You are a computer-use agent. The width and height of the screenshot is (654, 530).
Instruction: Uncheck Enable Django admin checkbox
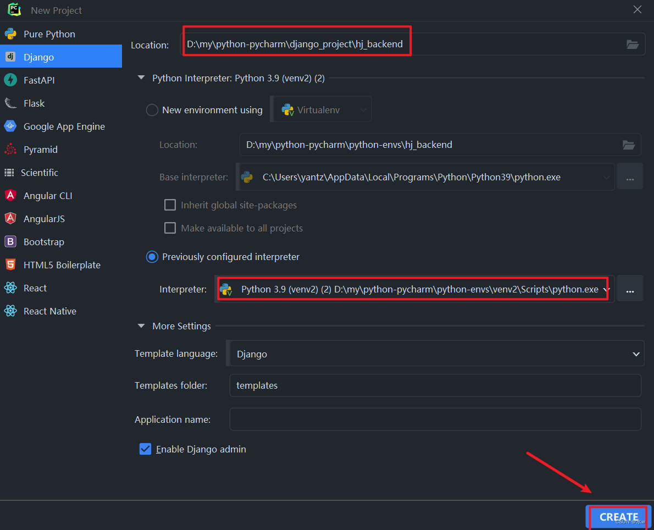(145, 449)
